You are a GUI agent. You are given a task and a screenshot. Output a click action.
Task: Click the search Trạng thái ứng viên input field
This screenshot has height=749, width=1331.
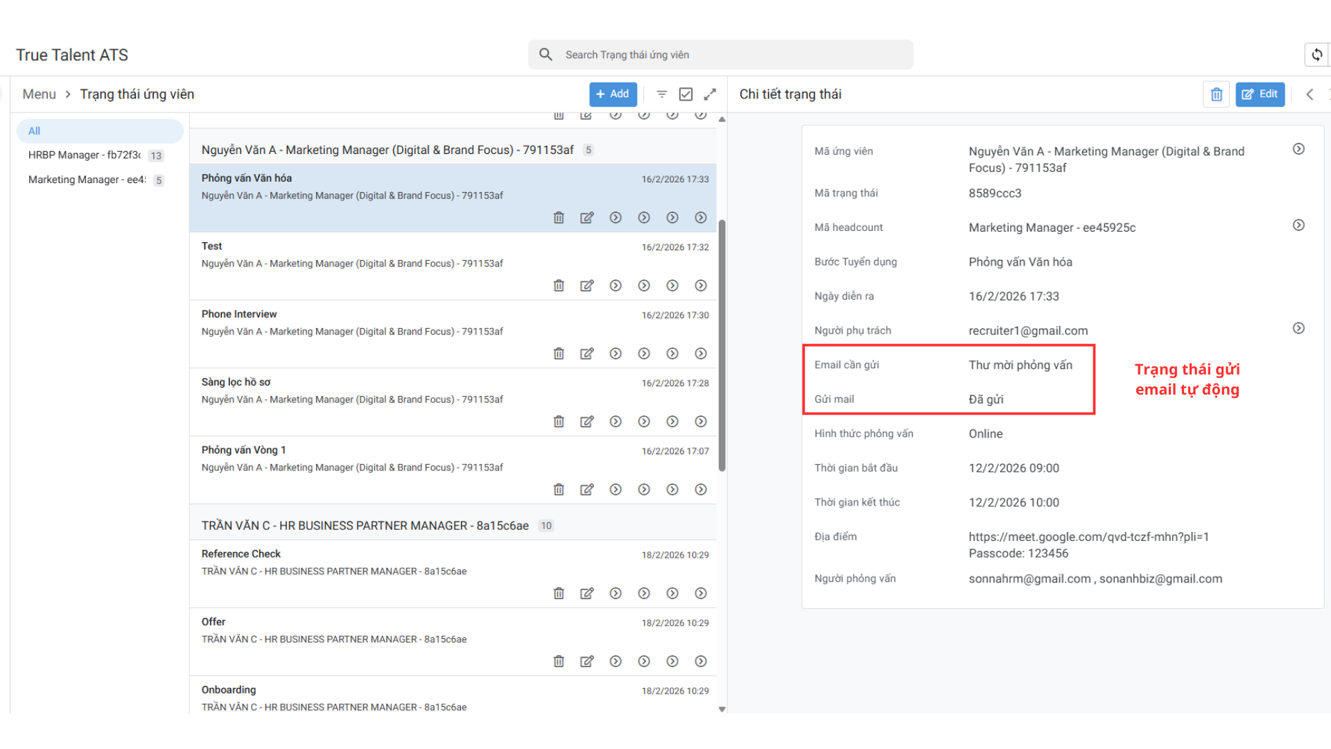721,54
